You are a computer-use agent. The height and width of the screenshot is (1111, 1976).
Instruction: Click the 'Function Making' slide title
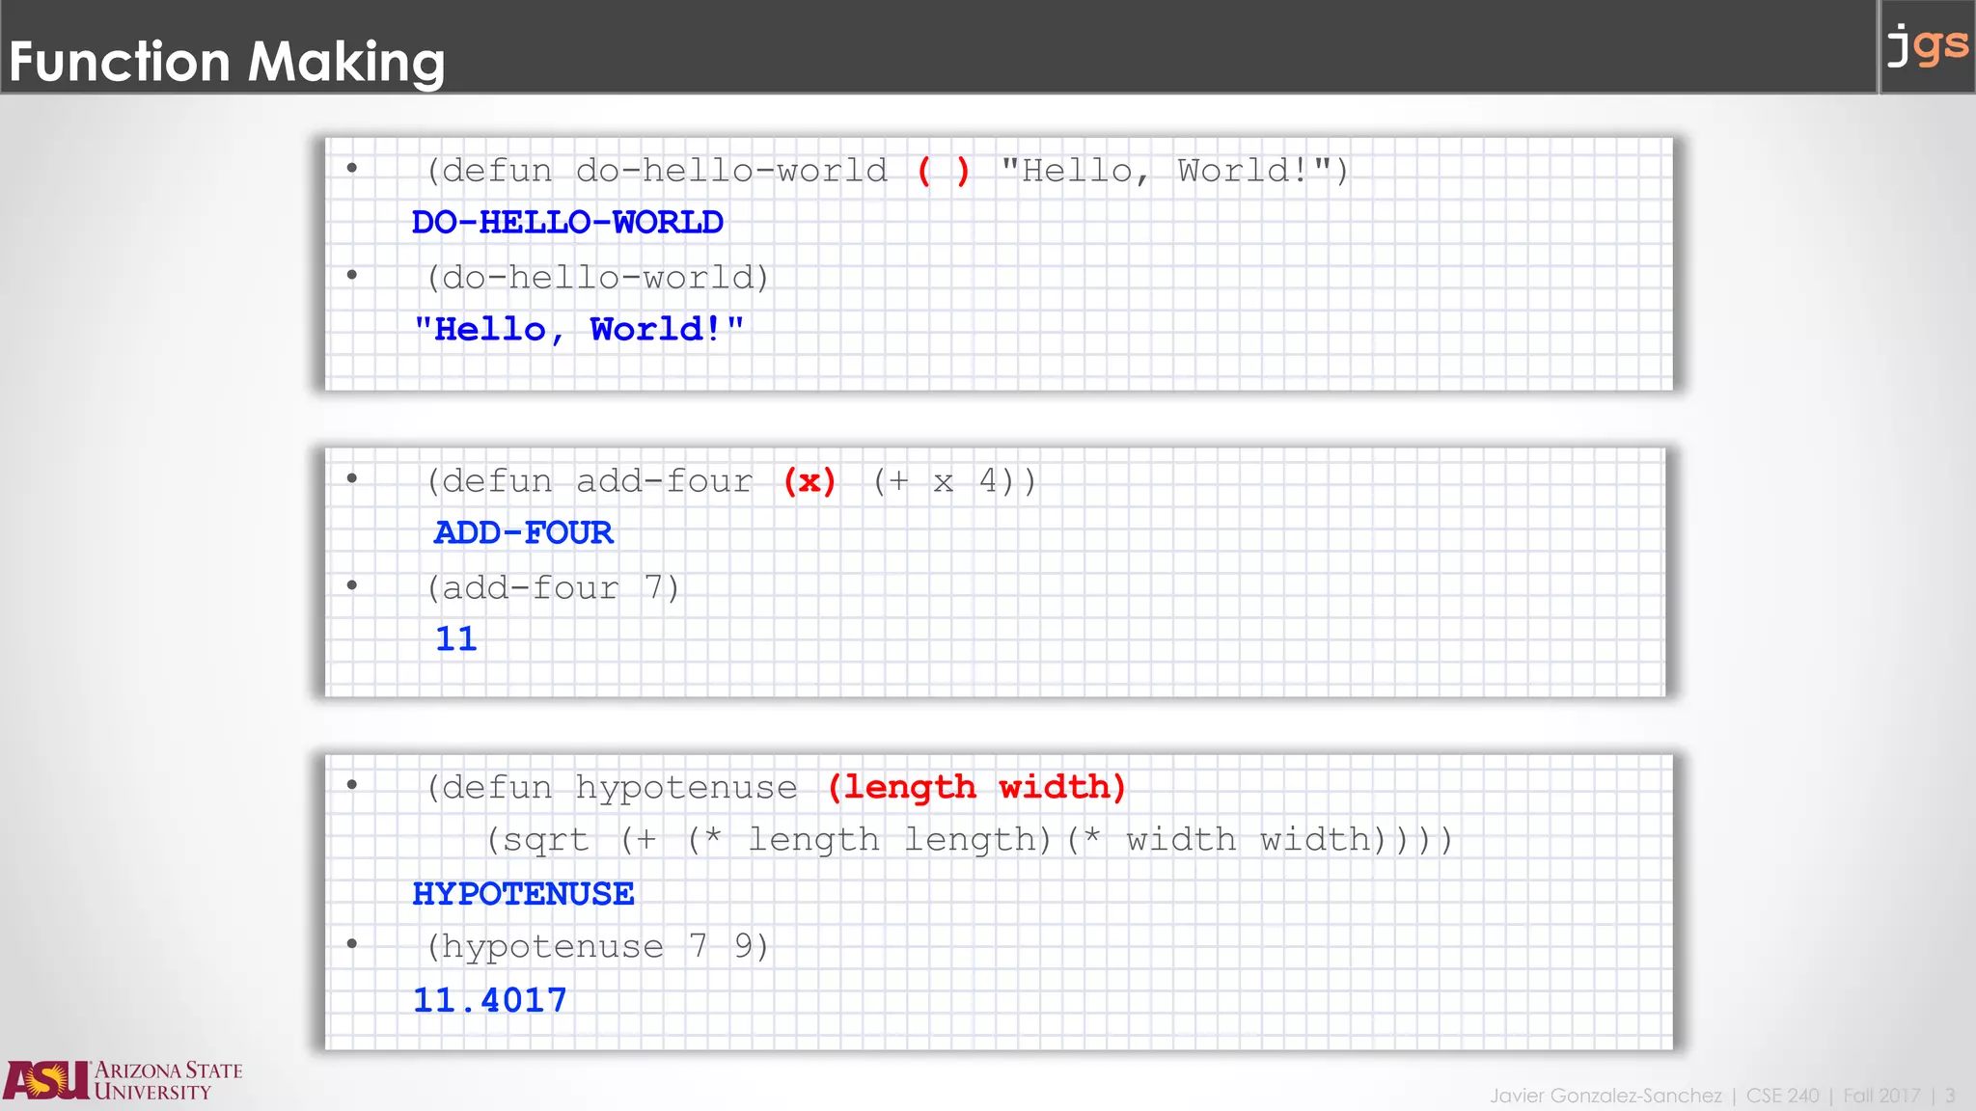[x=227, y=62]
